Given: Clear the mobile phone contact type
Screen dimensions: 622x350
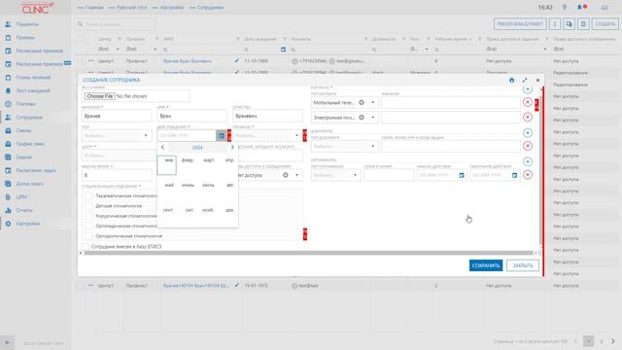Looking at the screenshot, I should 362,102.
